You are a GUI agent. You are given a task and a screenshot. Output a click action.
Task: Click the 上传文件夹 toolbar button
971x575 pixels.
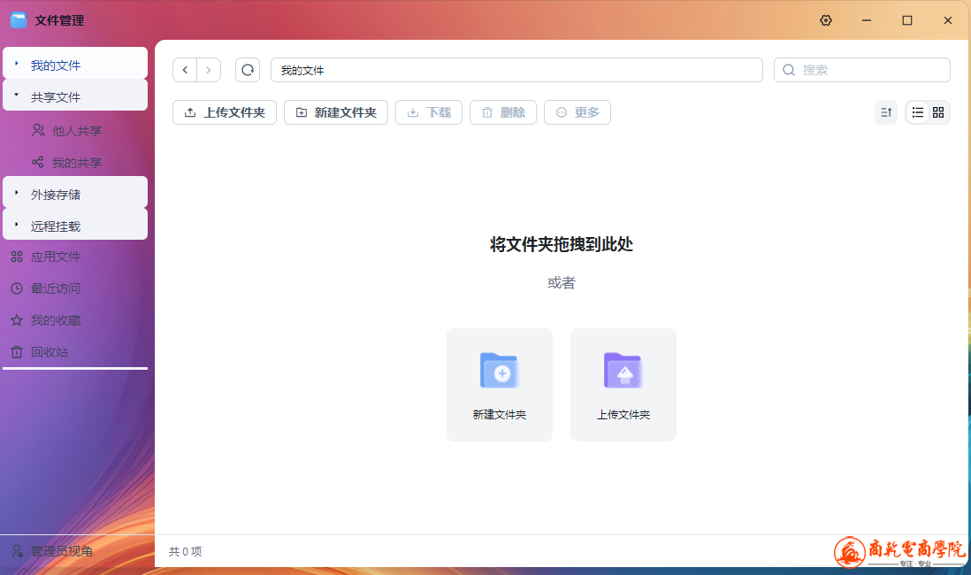tap(225, 112)
